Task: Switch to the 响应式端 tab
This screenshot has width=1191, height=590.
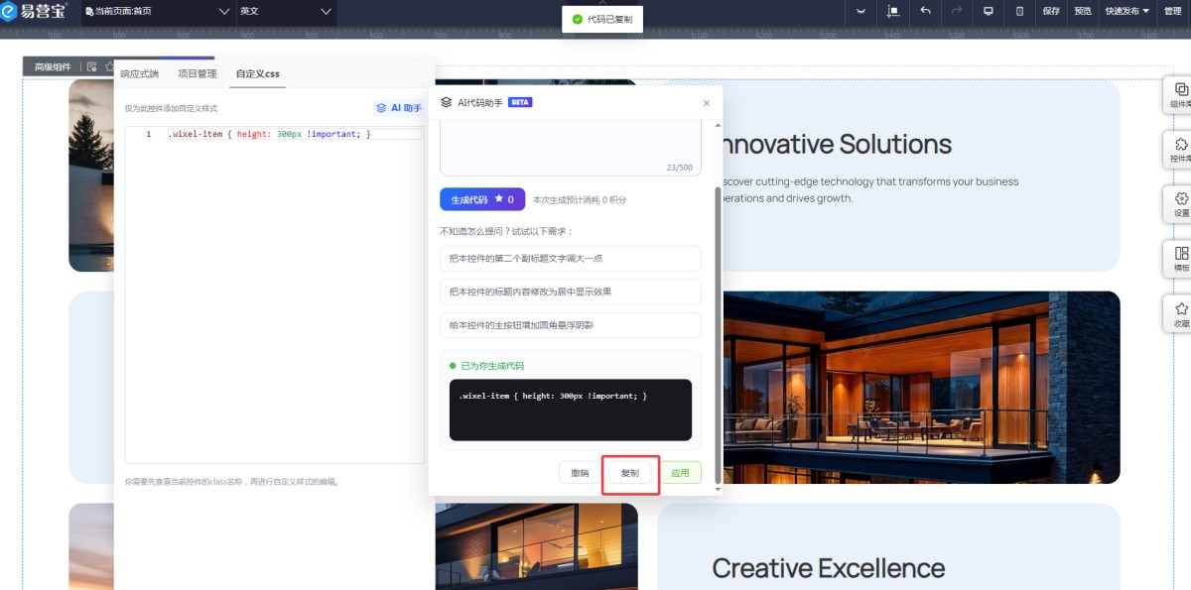Action: click(139, 73)
